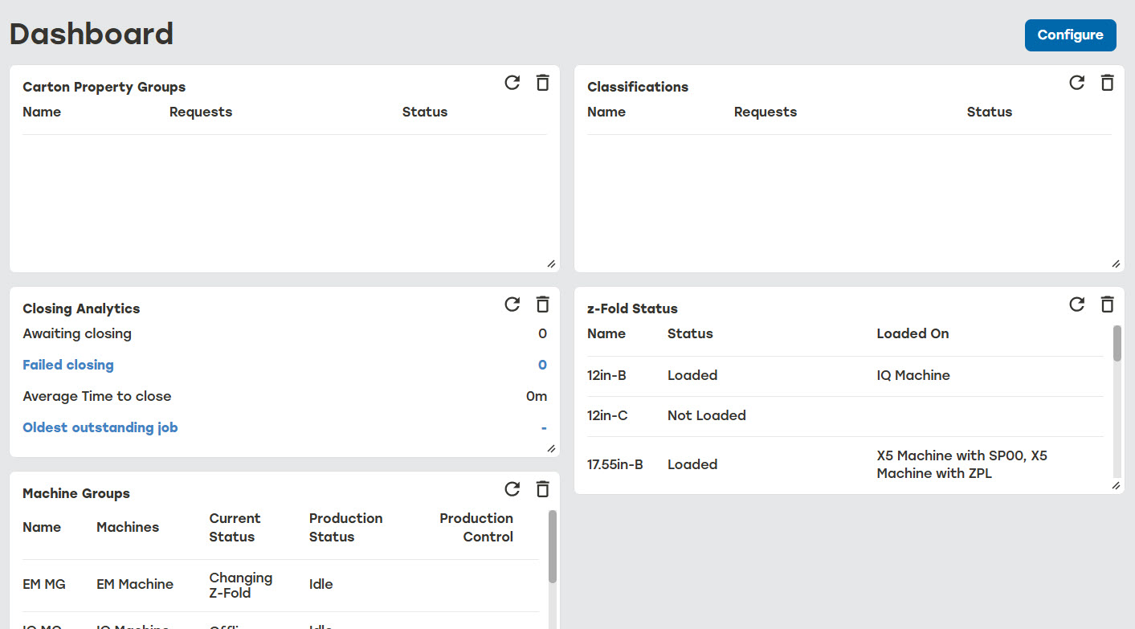Click the Failed closing count 0
Image resolution: width=1135 pixels, height=629 pixels.
542,365
